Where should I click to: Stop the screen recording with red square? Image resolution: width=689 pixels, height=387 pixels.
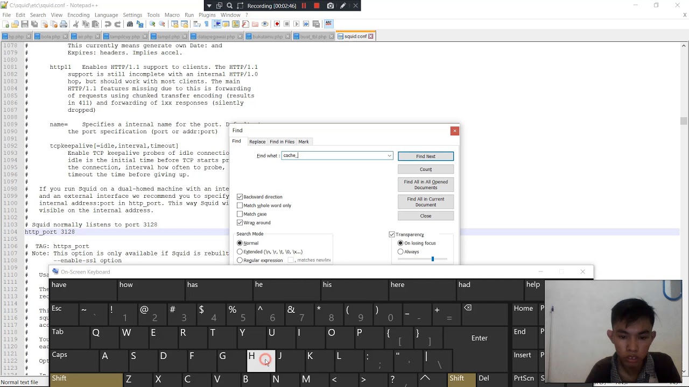tap(317, 6)
